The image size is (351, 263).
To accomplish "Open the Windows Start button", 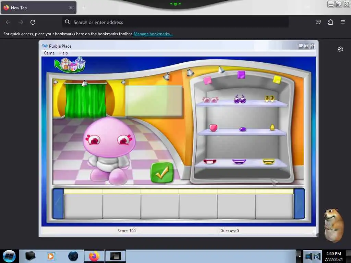I will point(9,256).
